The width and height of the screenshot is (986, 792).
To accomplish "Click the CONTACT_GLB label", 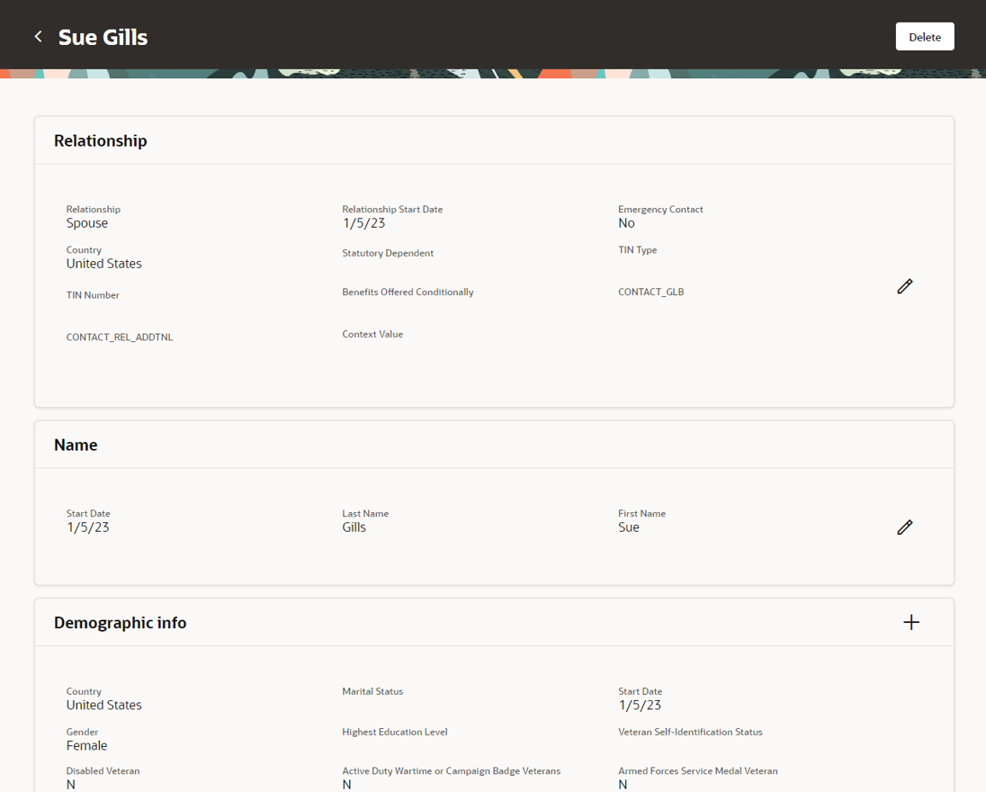I will pos(650,292).
